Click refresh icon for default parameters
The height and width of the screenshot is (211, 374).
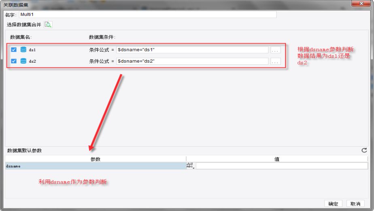[x=364, y=150]
